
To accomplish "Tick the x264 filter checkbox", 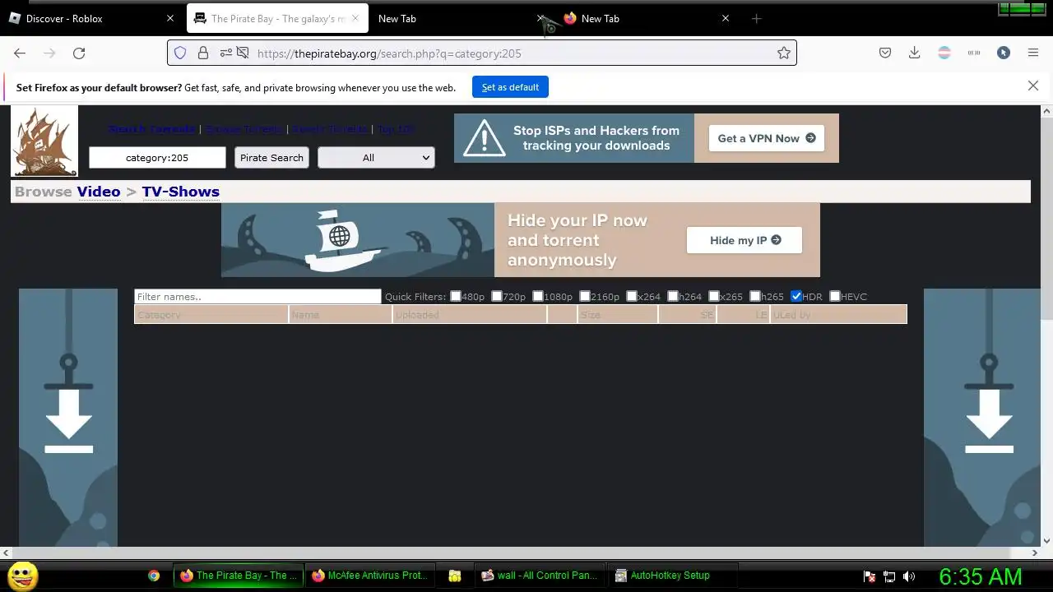I will pos(632,296).
